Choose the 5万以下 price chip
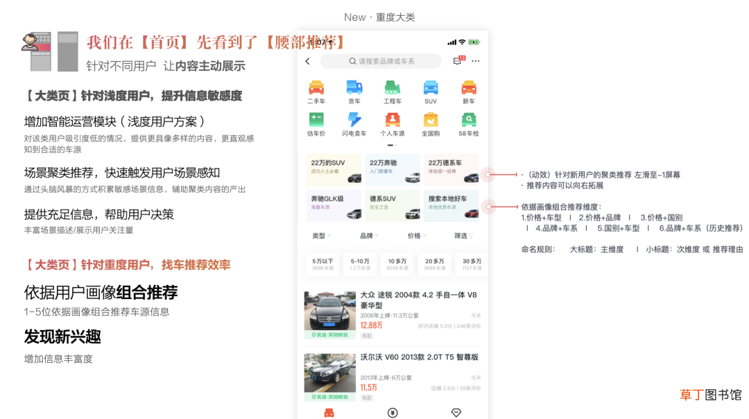 (322, 264)
